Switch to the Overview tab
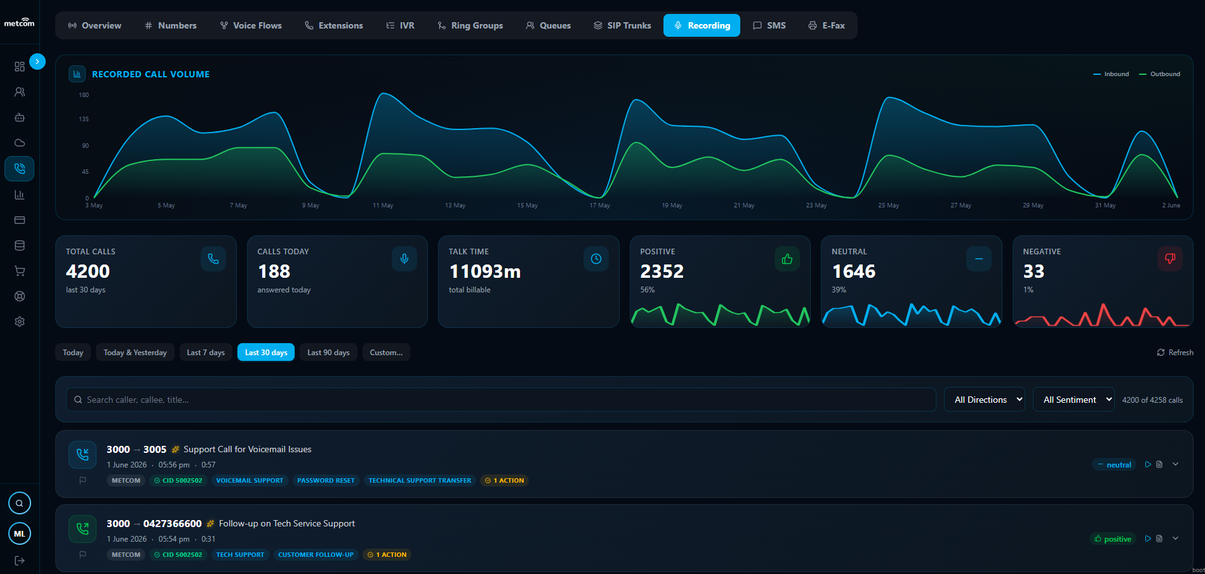 pyautogui.click(x=95, y=25)
